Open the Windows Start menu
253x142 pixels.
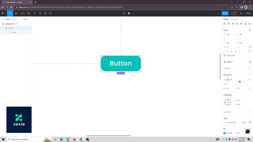coord(3,139)
